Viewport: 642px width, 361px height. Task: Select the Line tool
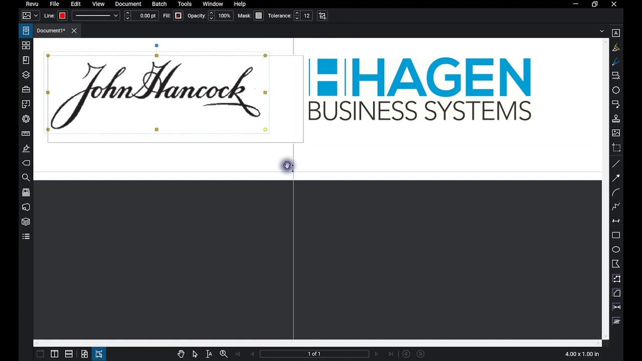pyautogui.click(x=616, y=164)
